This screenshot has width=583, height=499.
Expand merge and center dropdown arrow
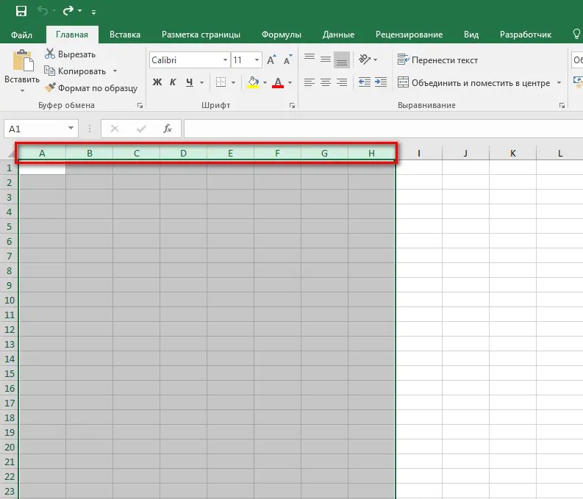pos(559,82)
